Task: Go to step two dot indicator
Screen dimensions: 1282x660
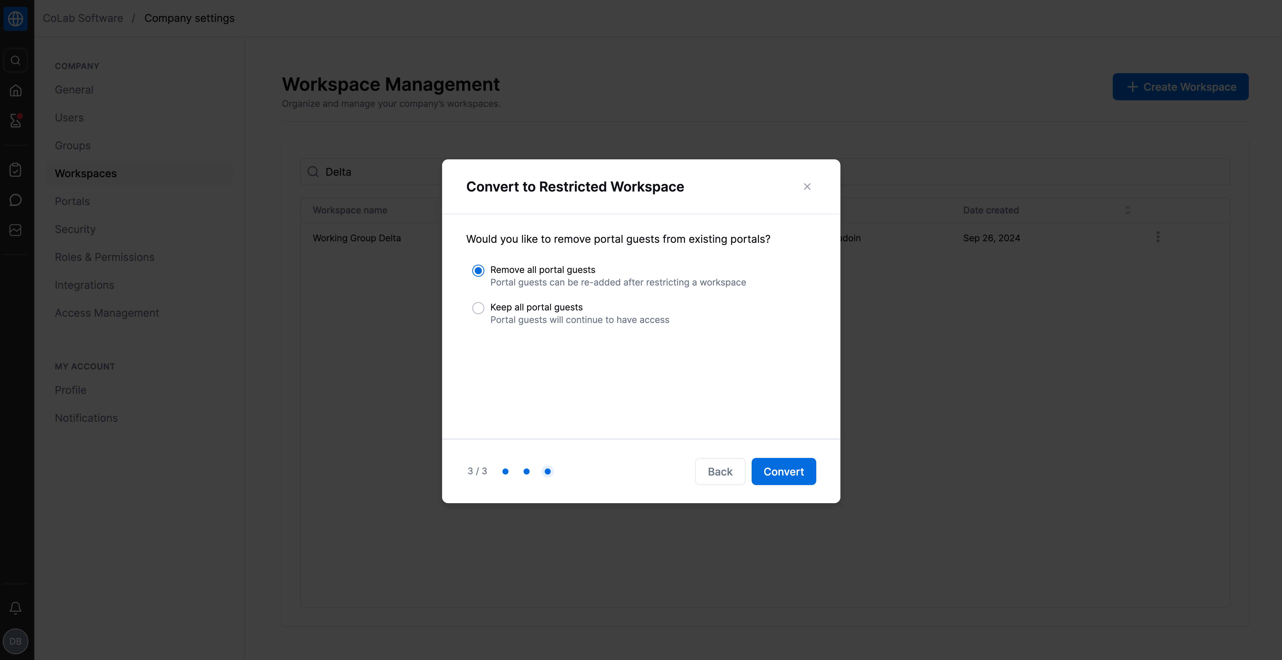Action: pos(527,472)
